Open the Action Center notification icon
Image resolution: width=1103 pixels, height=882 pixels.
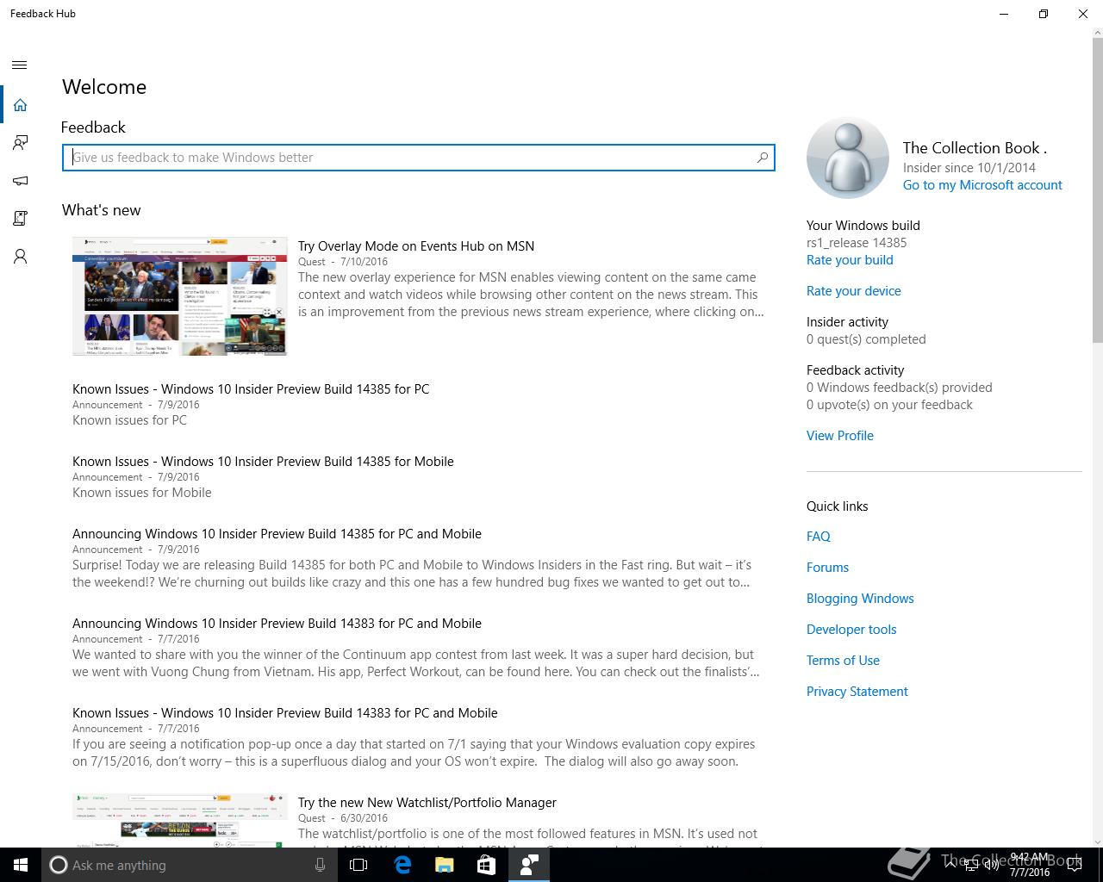coord(1075,865)
